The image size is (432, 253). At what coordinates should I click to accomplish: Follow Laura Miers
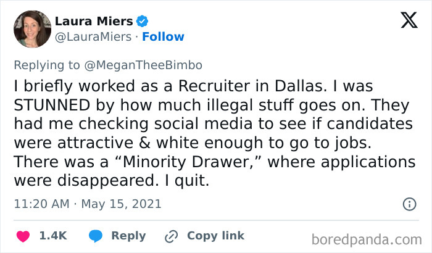[x=163, y=37]
